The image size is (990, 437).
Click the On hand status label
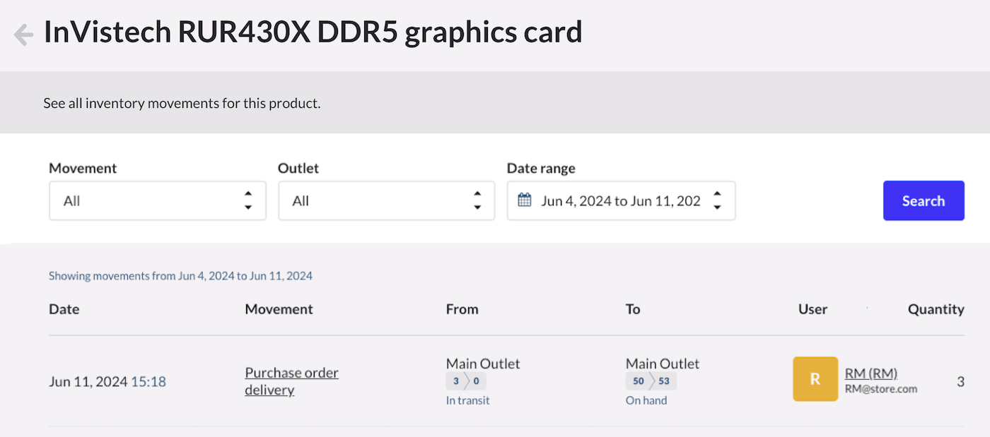pyautogui.click(x=646, y=400)
